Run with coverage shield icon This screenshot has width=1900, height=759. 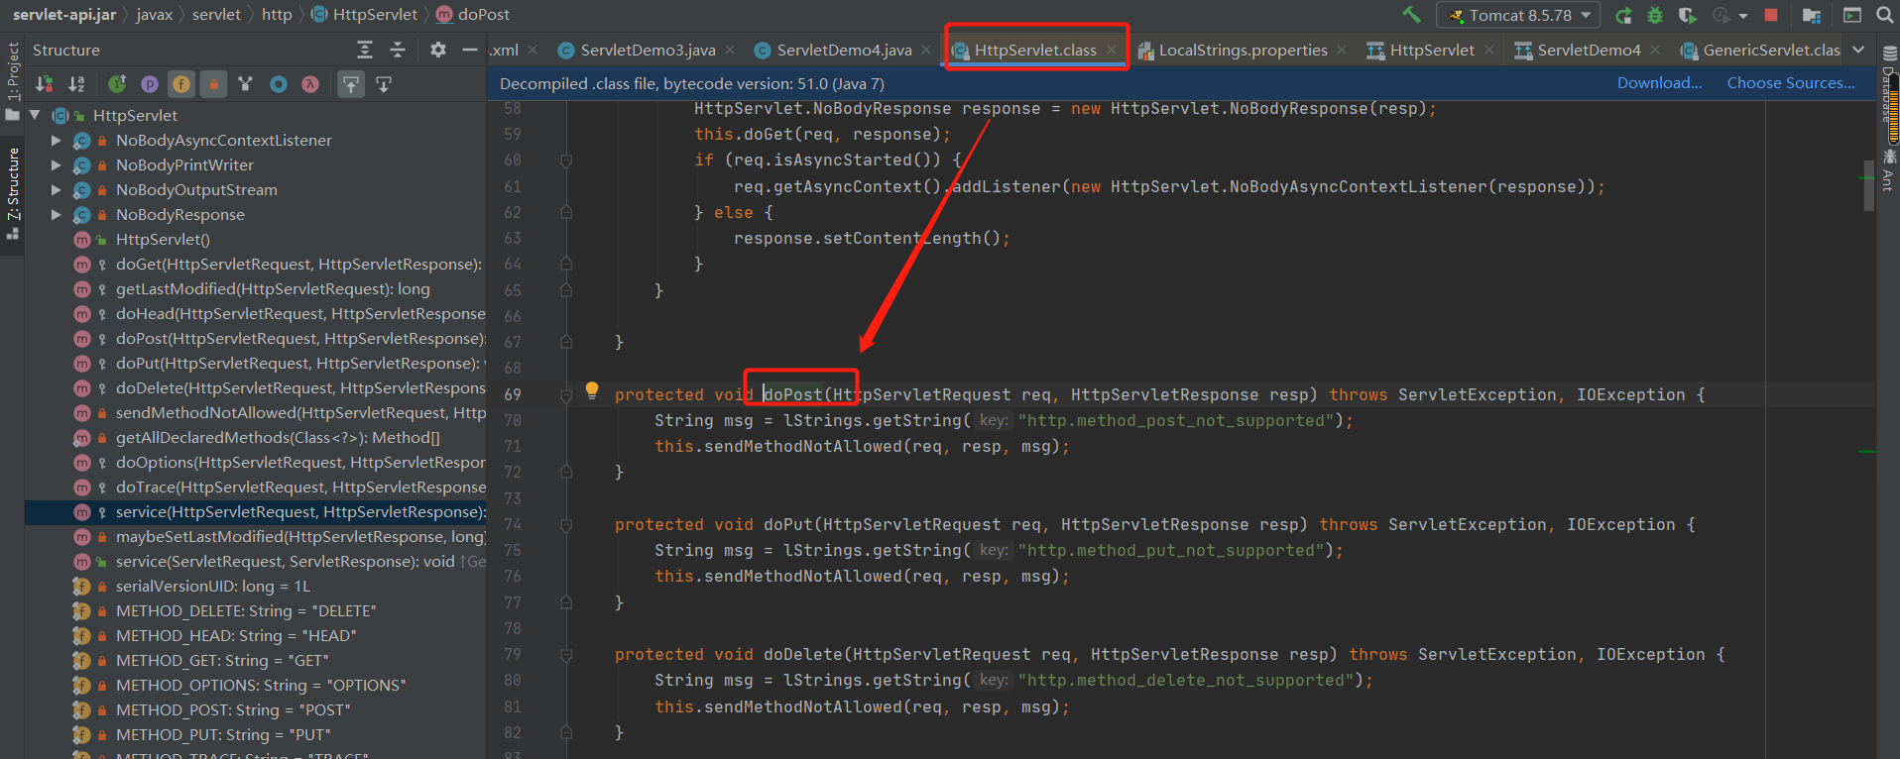click(x=1687, y=15)
